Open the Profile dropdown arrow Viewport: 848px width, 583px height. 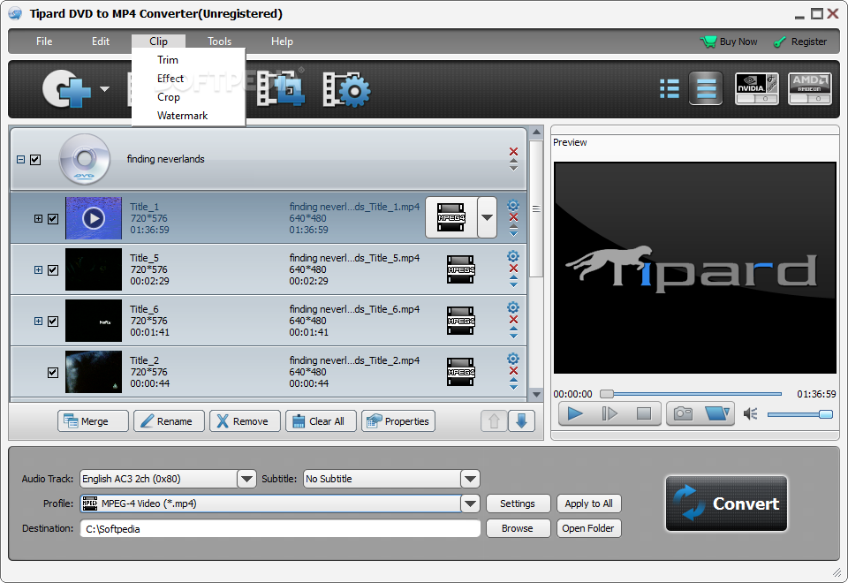[470, 503]
